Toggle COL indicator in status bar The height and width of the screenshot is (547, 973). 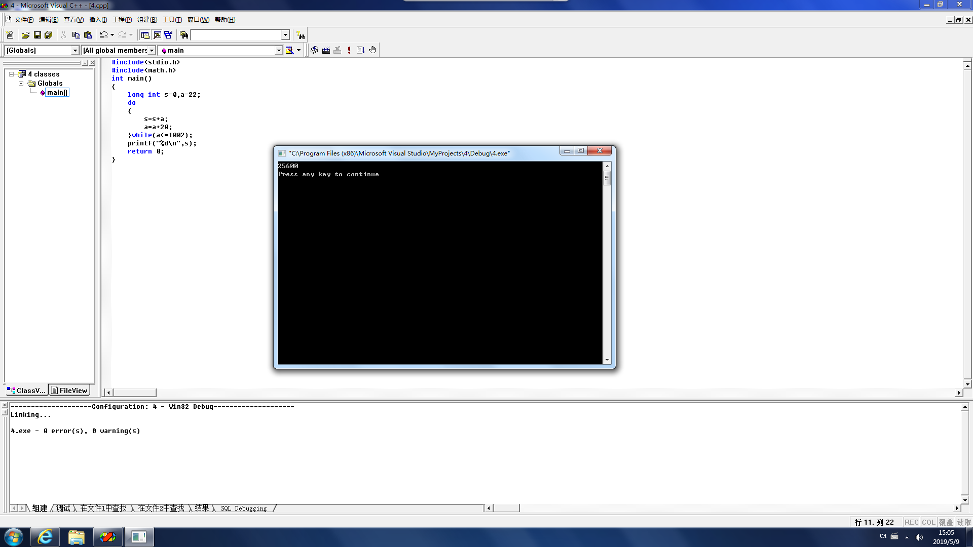(x=928, y=522)
